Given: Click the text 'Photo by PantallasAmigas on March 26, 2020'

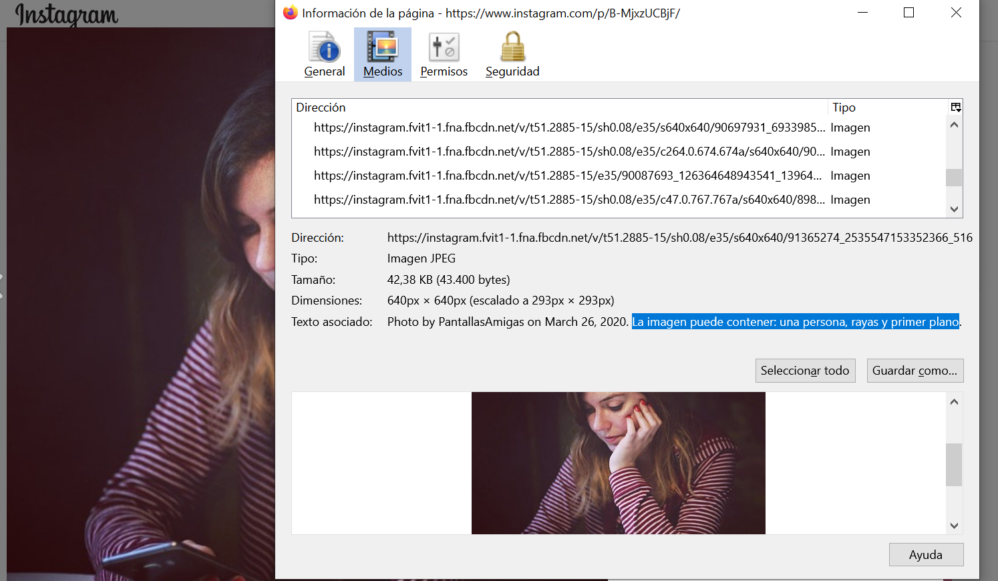Looking at the screenshot, I should (x=508, y=322).
